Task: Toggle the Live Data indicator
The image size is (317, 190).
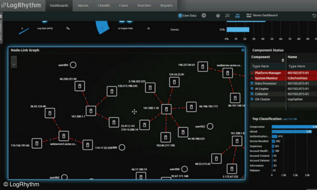Action: point(188,16)
